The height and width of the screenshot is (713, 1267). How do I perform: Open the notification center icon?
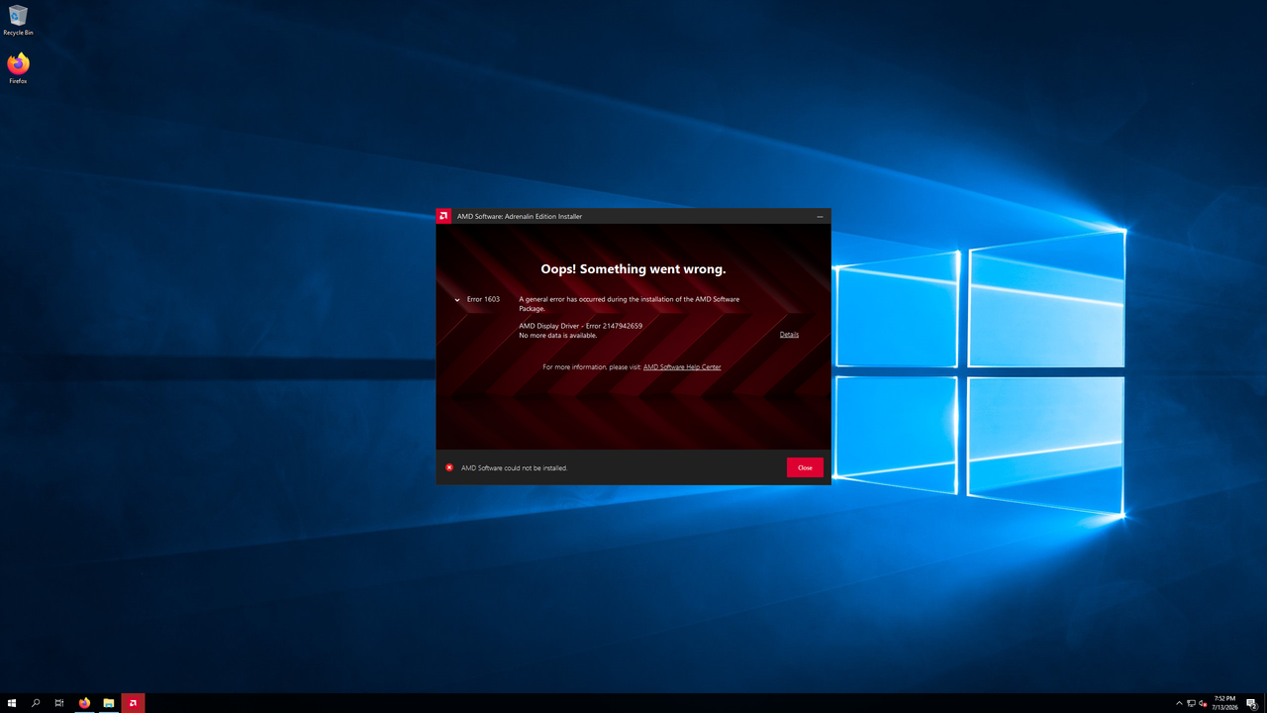tap(1251, 703)
